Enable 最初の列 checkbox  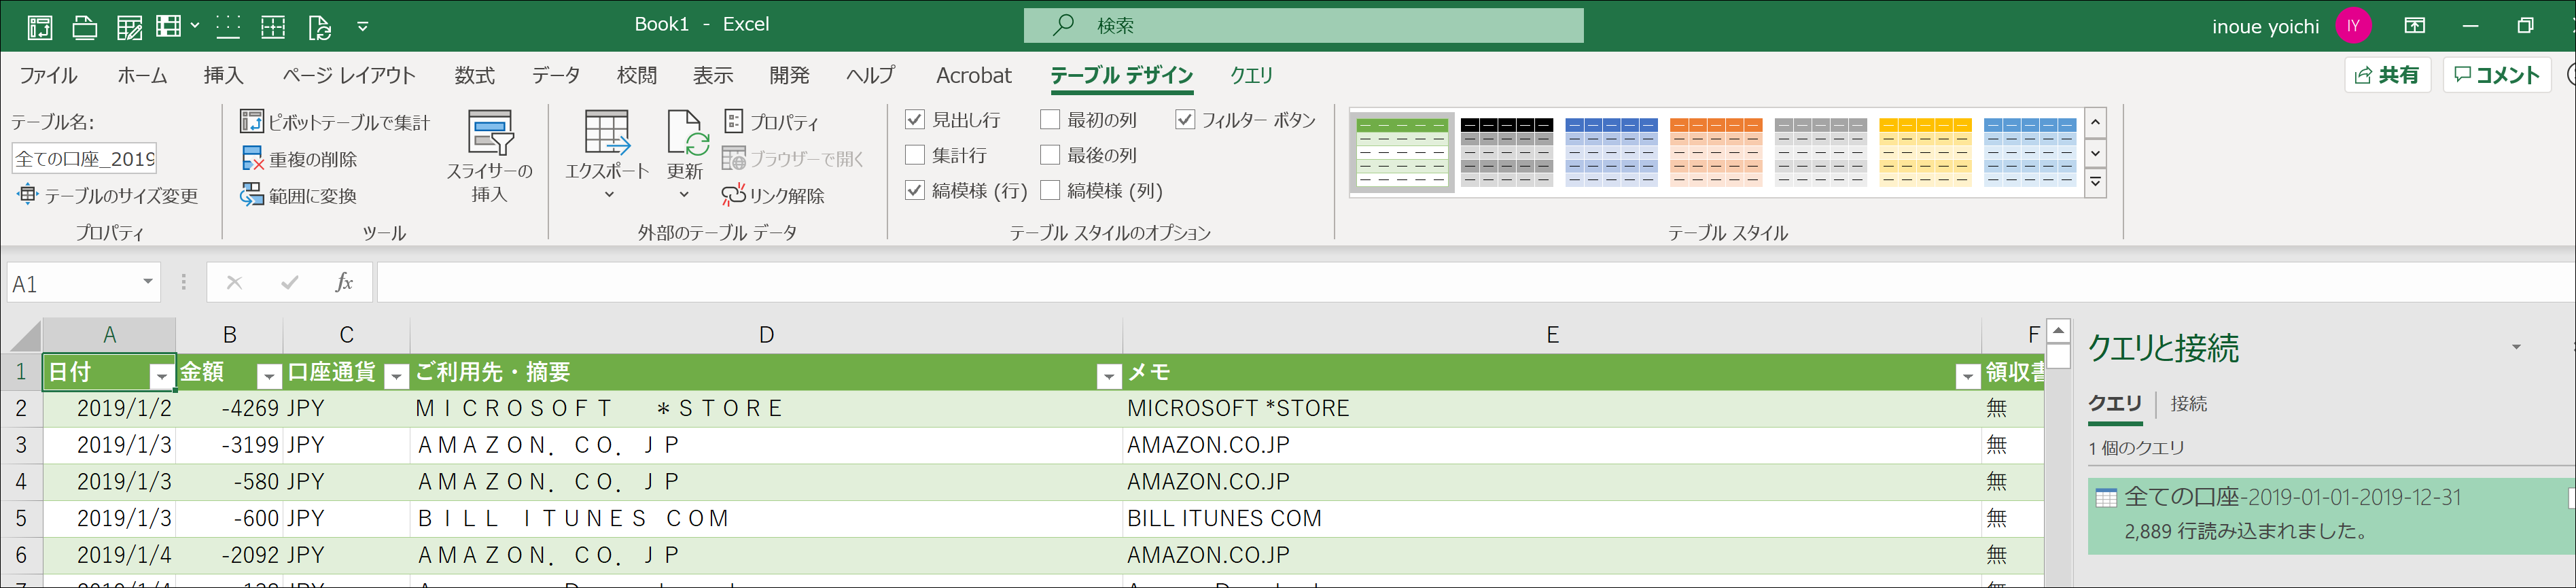coord(1050,120)
